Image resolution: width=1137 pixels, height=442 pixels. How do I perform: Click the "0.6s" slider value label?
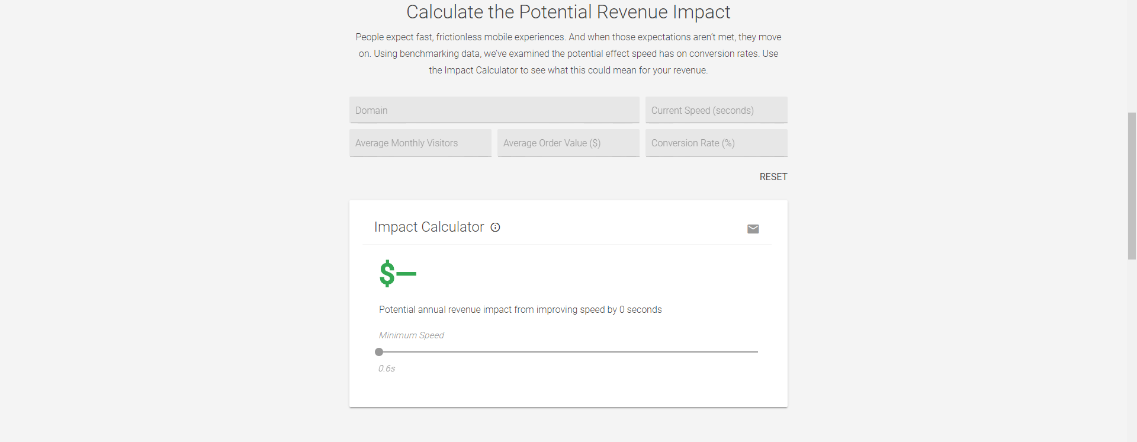387,369
